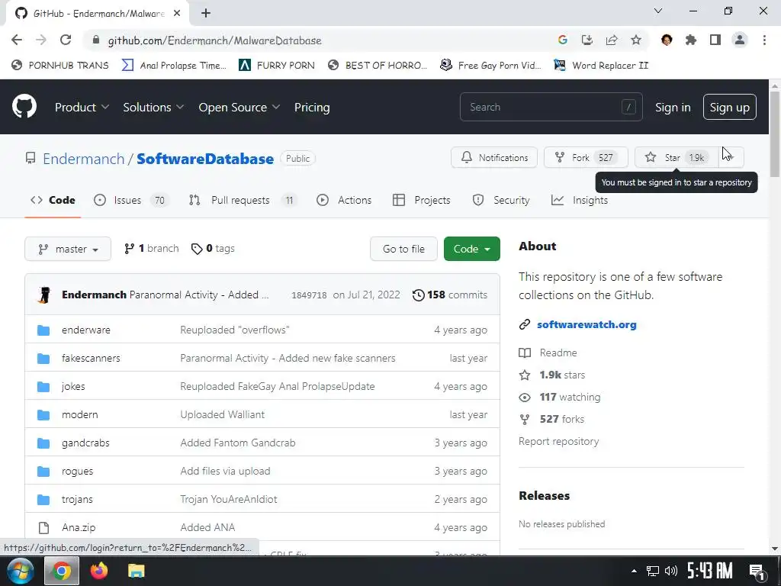View the 0 tags link
Screen dimensions: 781x586
(x=213, y=248)
